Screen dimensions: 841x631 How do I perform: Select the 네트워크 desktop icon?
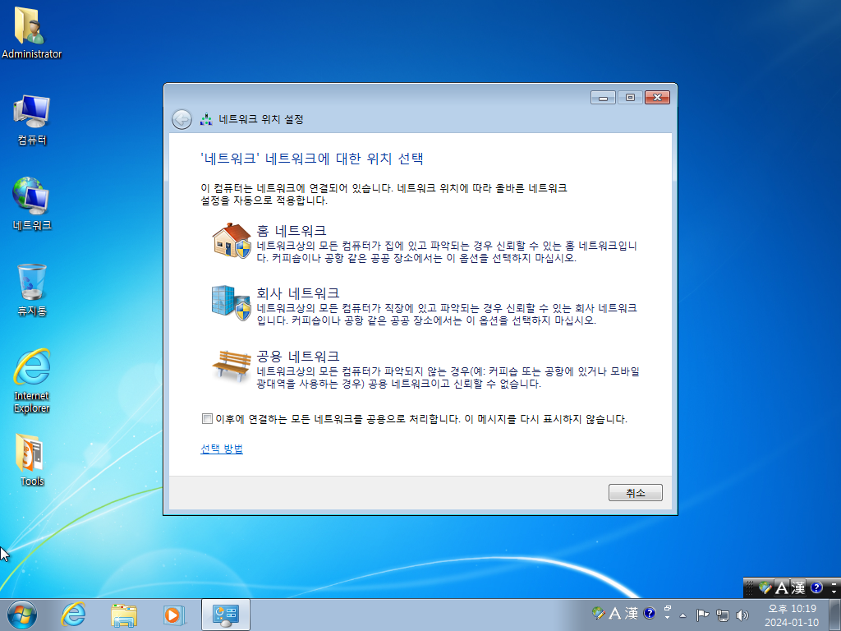pos(32,204)
